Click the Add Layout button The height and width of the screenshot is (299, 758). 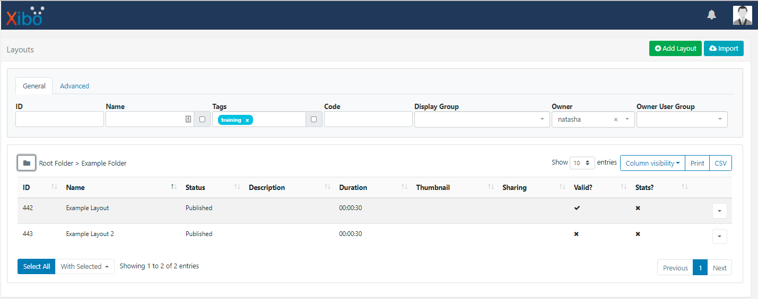coord(675,48)
